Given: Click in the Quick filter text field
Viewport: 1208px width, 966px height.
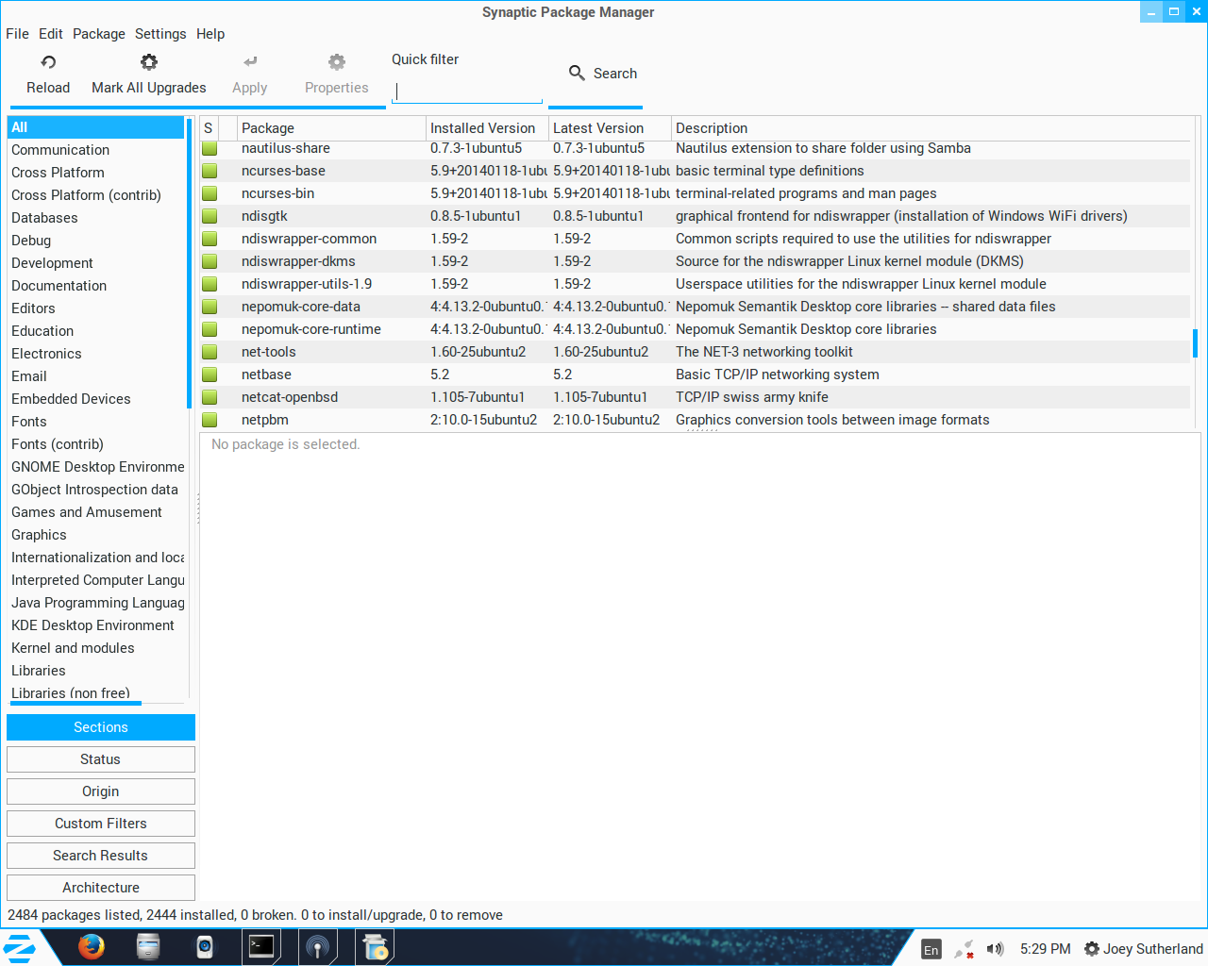Looking at the screenshot, I should (467, 92).
